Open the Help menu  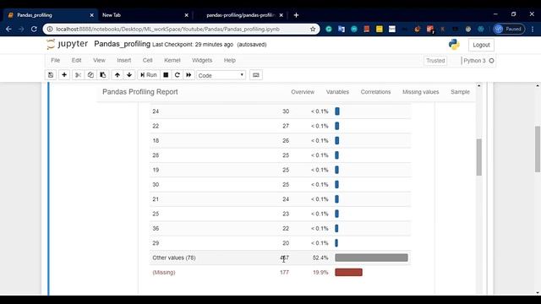point(229,60)
